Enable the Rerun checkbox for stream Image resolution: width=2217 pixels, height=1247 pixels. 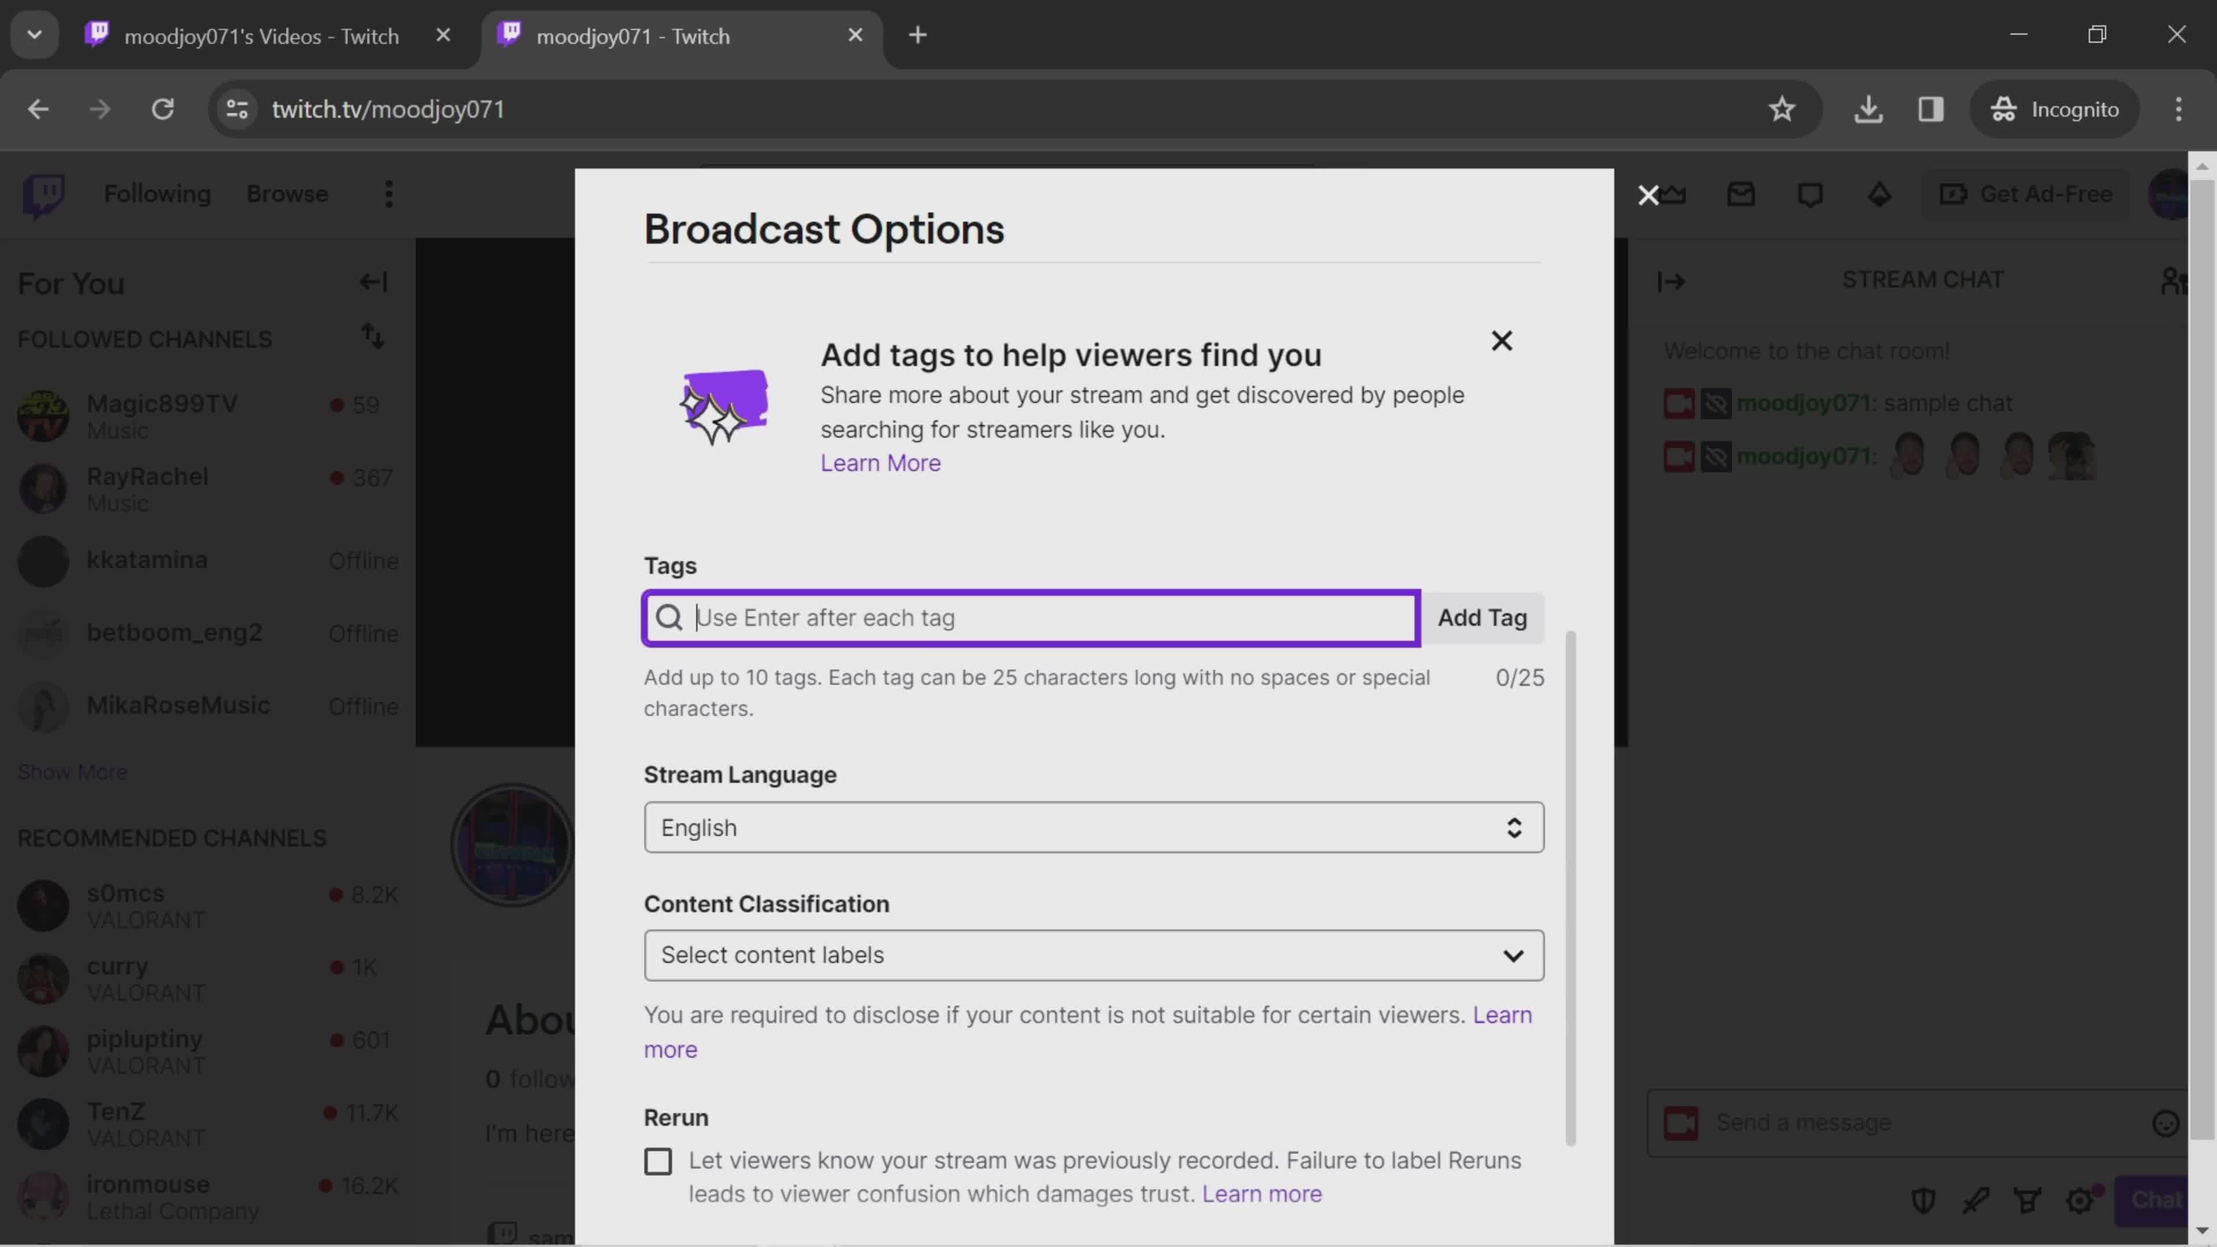pos(658,1162)
